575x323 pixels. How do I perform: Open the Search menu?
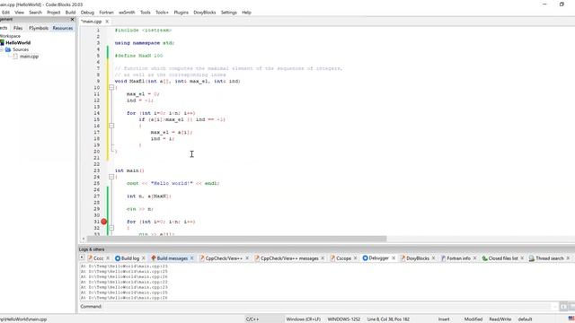(x=36, y=13)
